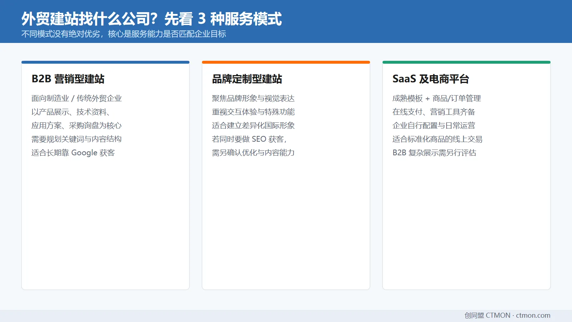
Task: Click line '适合建立差异化国际形象'
Action: click(x=253, y=126)
